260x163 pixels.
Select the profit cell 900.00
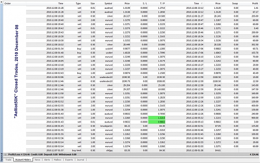(255, 118)
